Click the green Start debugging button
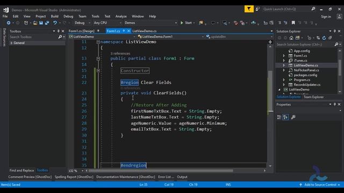344x193 pixels. (187, 23)
